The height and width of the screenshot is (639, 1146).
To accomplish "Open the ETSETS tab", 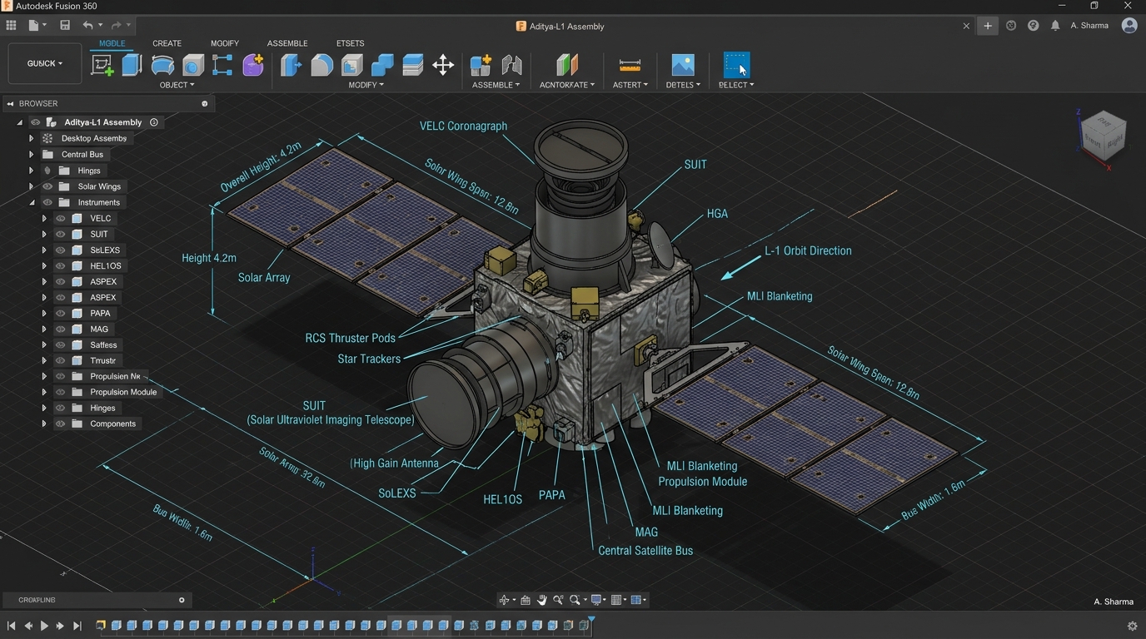I will click(x=350, y=43).
